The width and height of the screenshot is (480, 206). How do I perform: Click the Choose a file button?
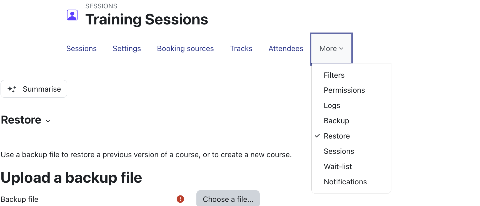coord(228,199)
